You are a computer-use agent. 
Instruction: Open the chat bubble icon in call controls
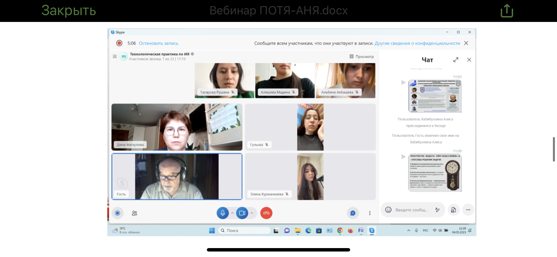coord(353,213)
